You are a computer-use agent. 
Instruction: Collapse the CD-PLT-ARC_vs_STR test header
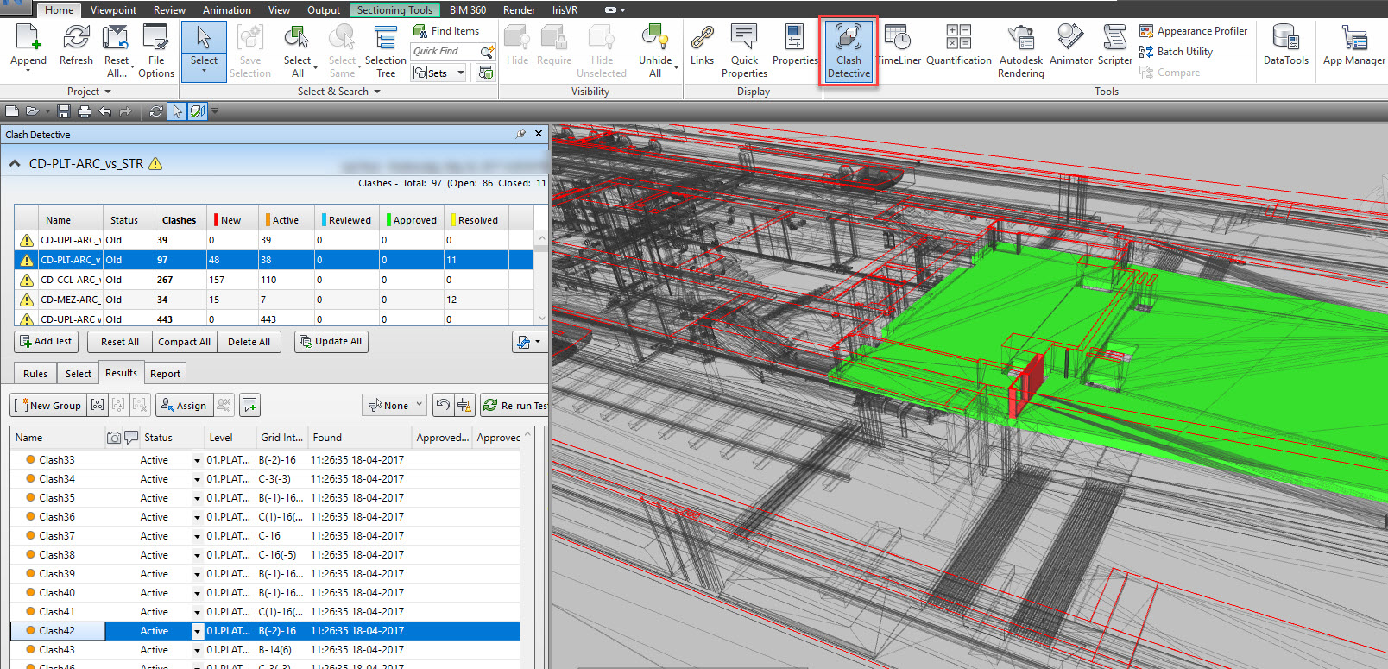pyautogui.click(x=15, y=163)
